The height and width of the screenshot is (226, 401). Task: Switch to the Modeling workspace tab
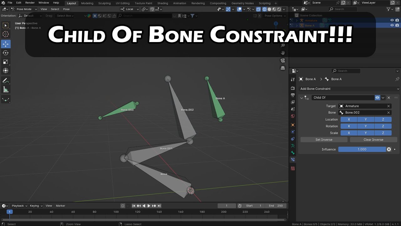pos(87,3)
